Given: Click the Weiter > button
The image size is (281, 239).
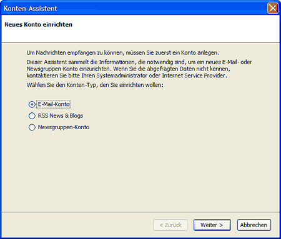Looking at the screenshot, I should (x=212, y=225).
